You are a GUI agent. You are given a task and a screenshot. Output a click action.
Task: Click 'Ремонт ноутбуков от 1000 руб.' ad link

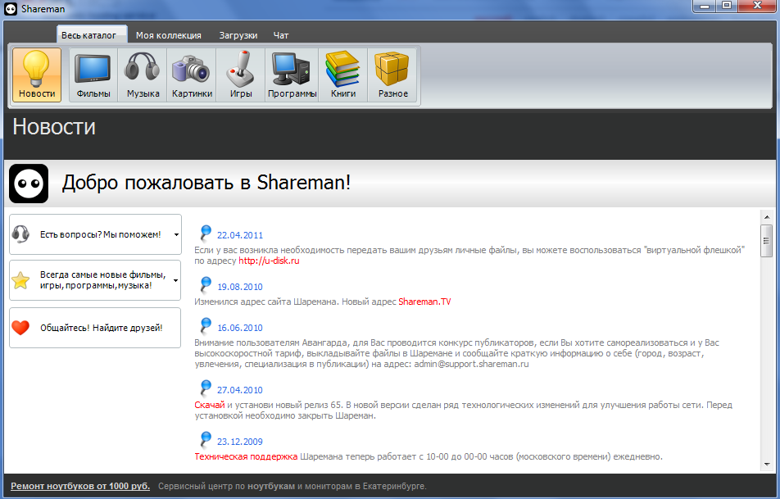point(80,486)
